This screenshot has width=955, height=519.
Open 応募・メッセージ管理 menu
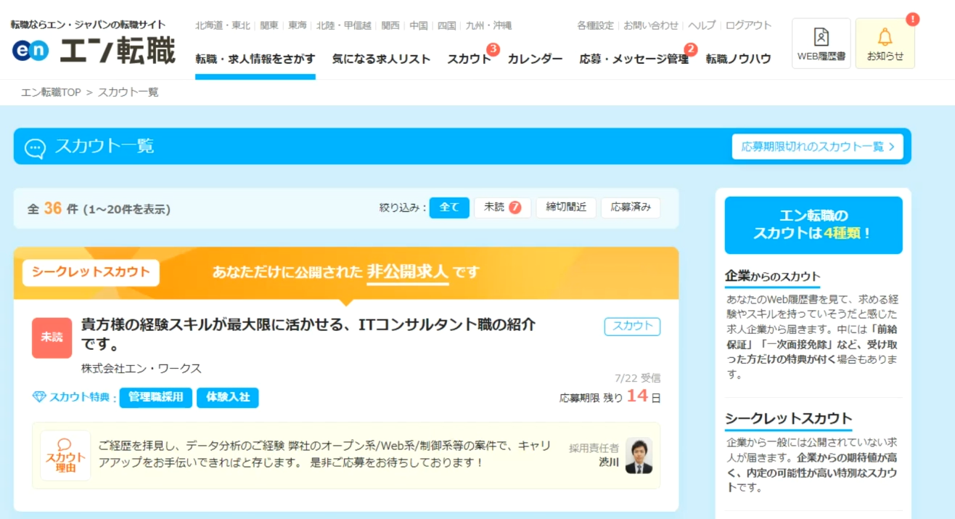coord(634,59)
